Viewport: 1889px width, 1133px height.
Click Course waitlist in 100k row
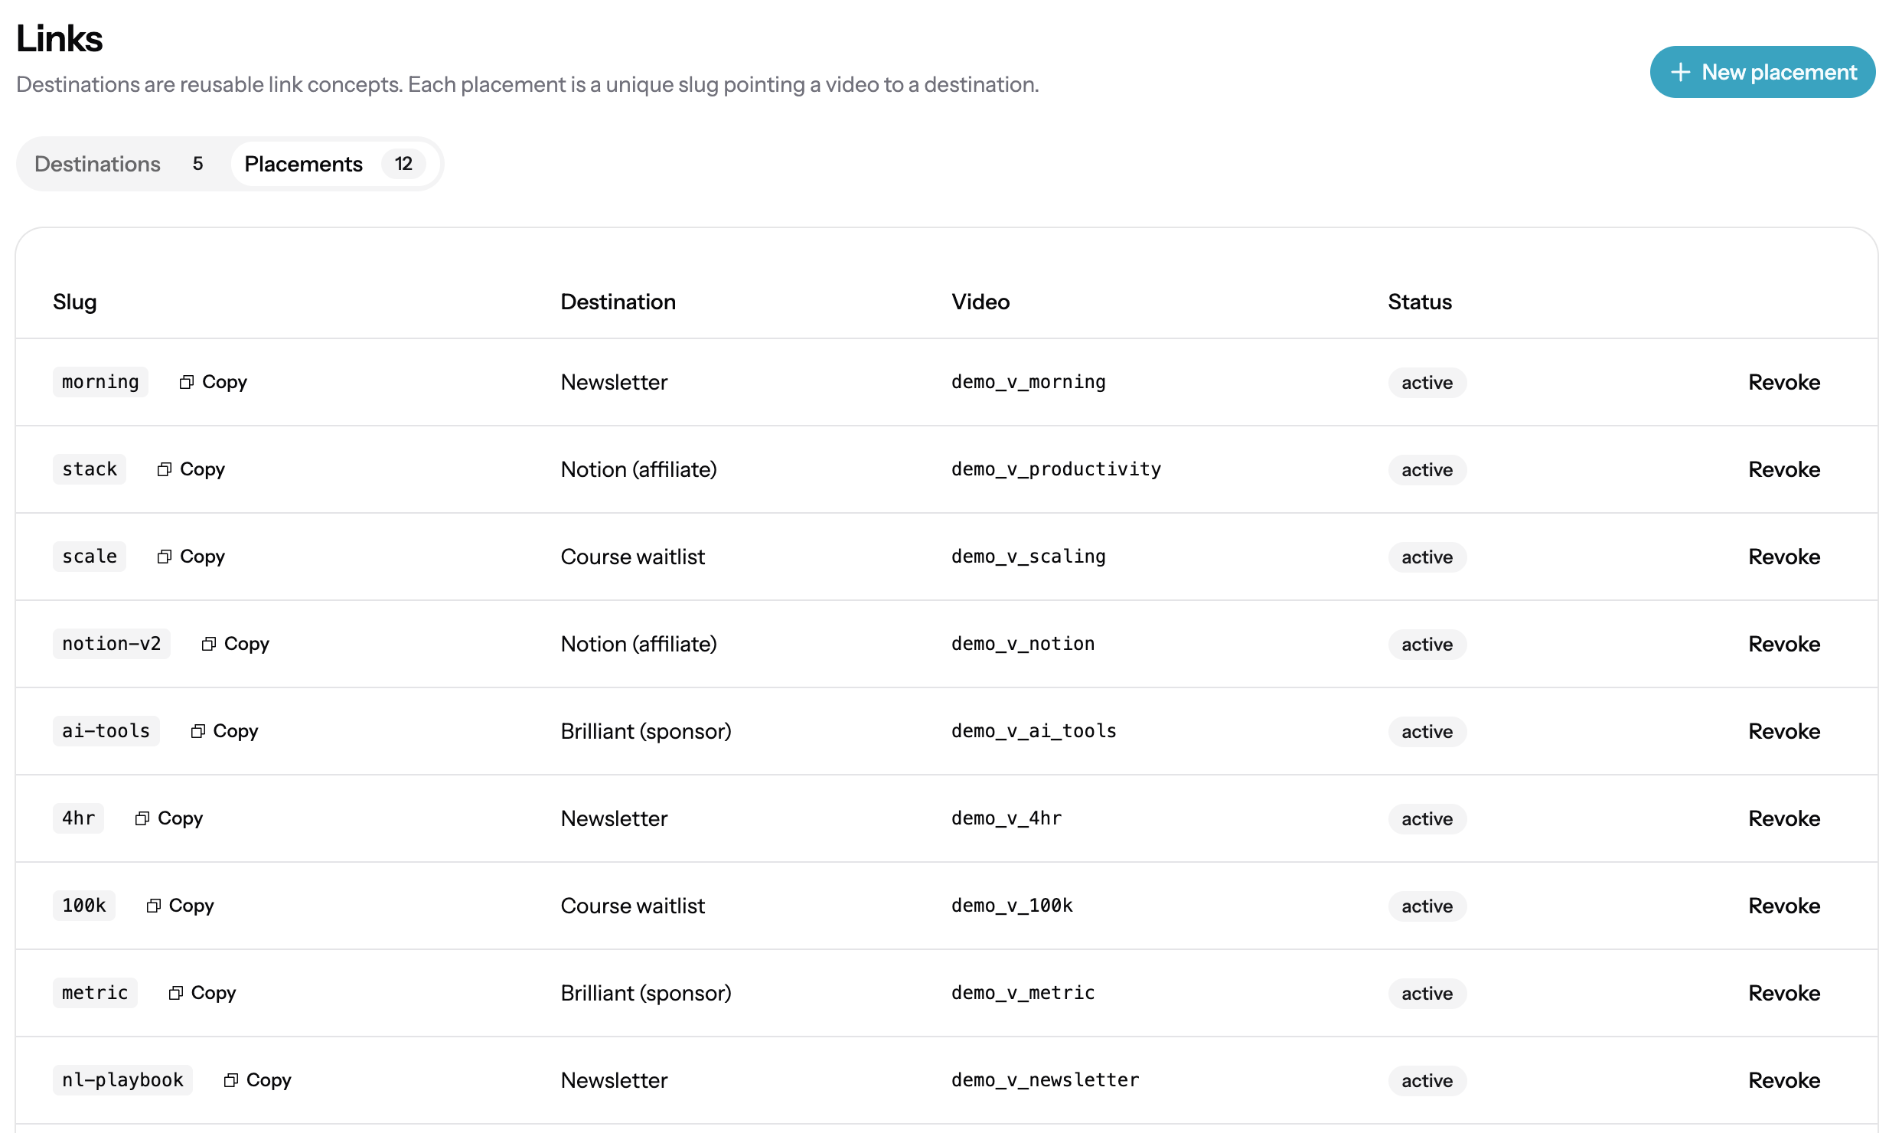[x=632, y=906]
